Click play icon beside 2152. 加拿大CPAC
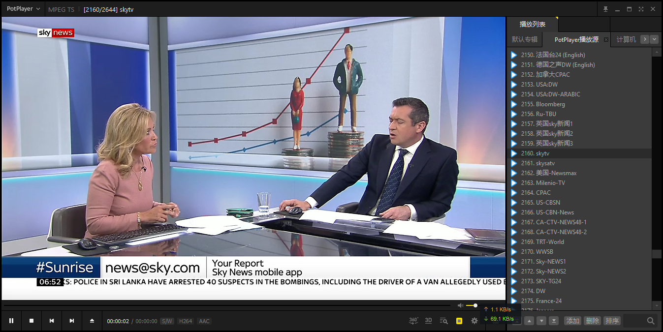Image resolution: width=663 pixels, height=332 pixels. [513, 75]
